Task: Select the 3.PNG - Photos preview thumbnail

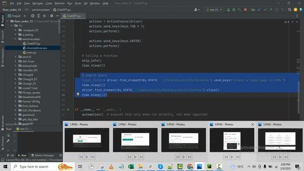Action: [184, 140]
